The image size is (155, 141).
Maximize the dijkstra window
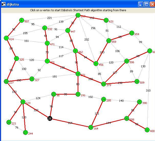tap(147, 4)
